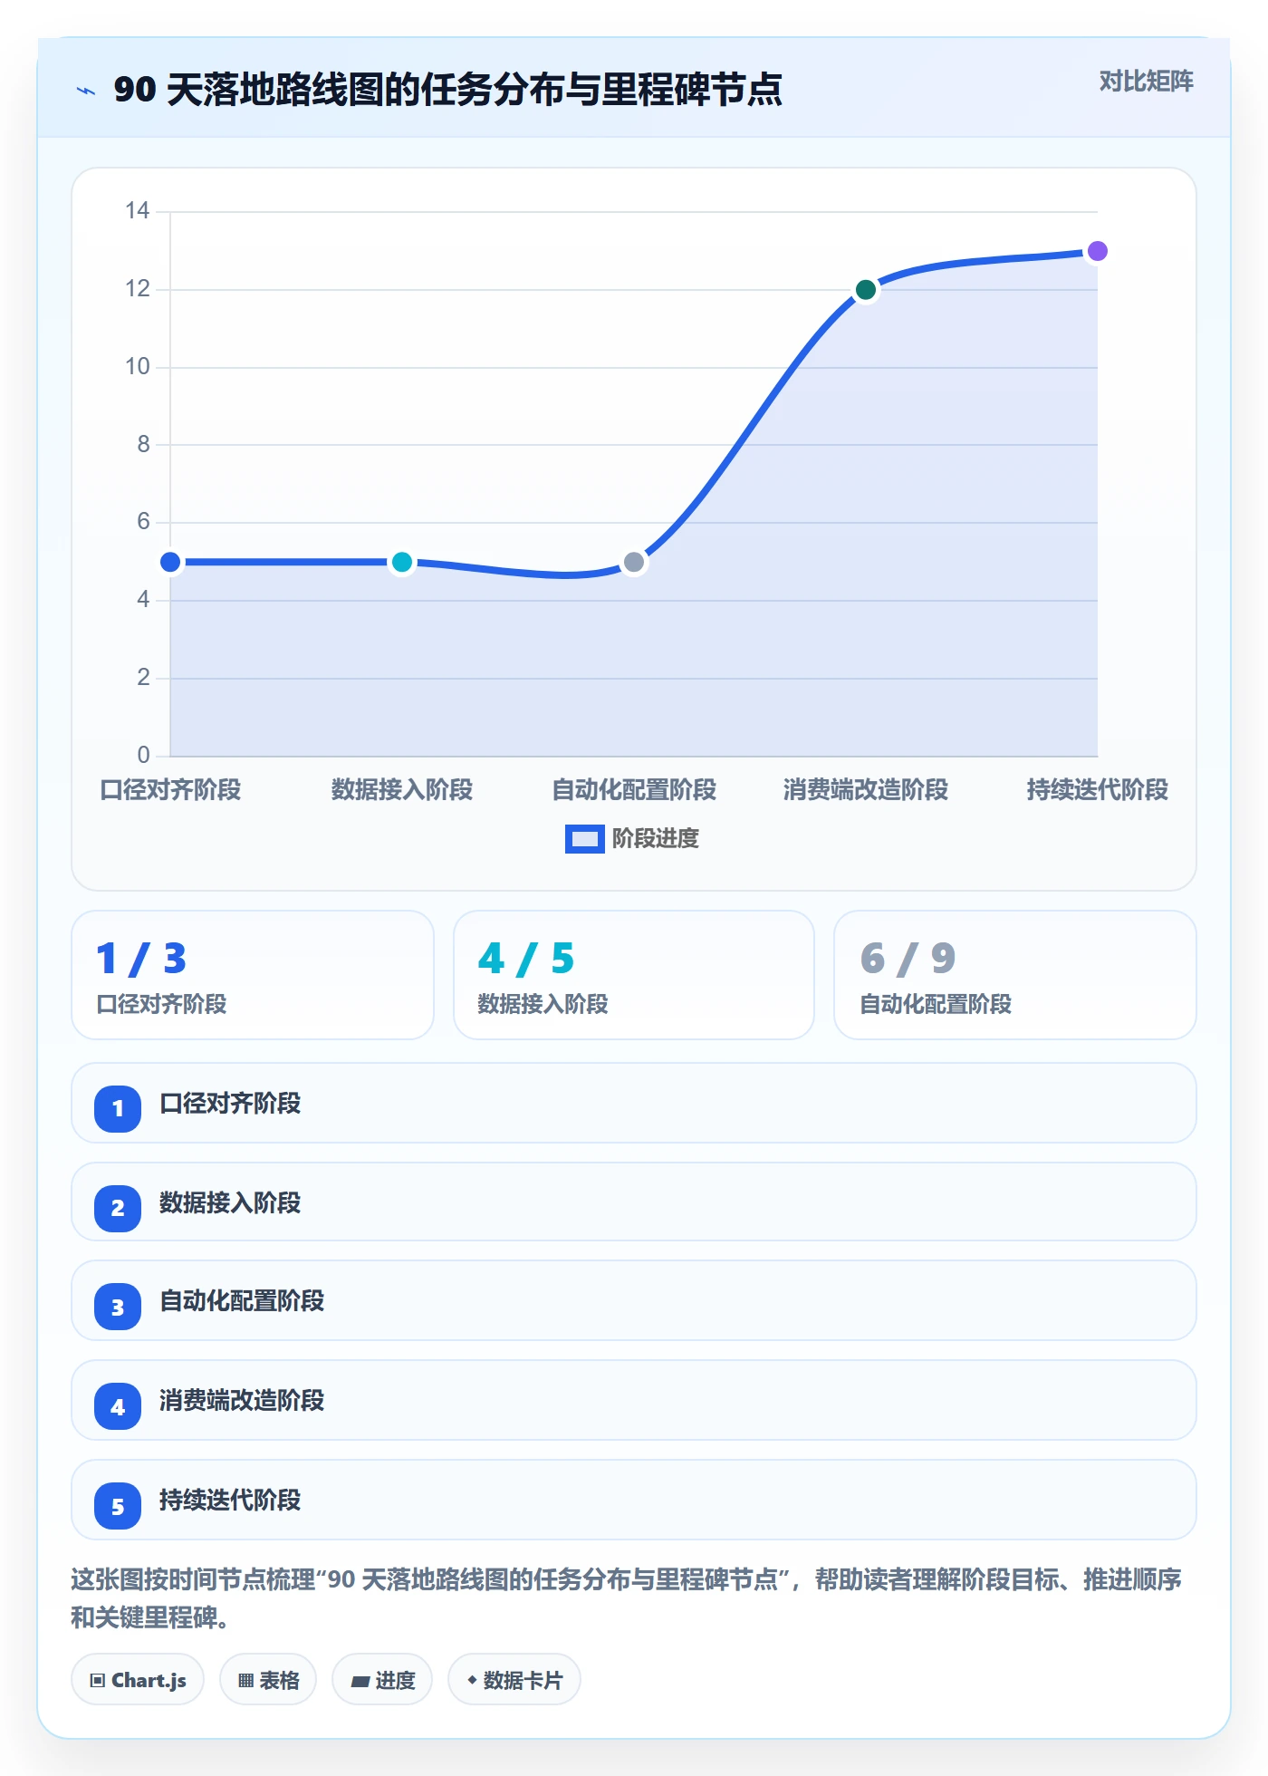The image size is (1268, 1776).
Task: Click the 数据接入阶段 x-axis label
Action: pos(402,790)
